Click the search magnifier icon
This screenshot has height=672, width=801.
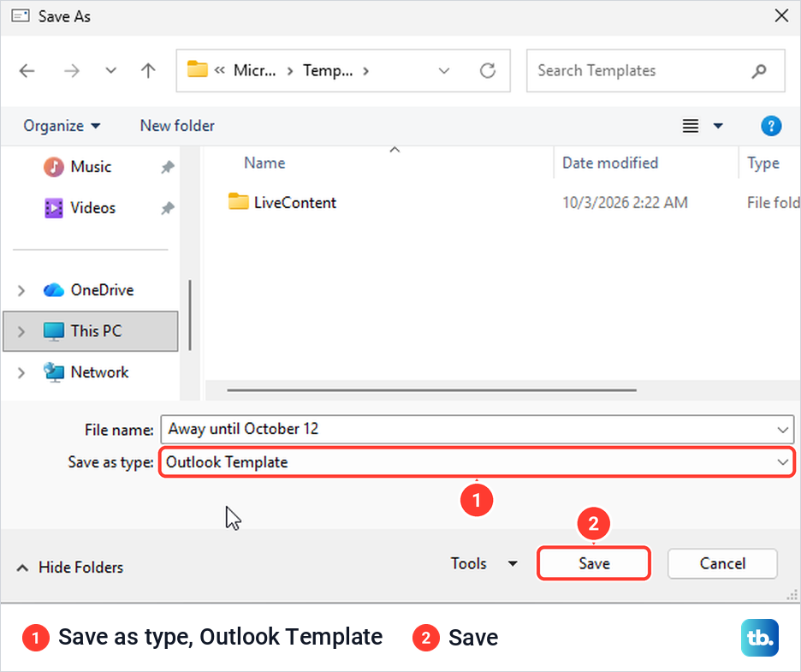pyautogui.click(x=759, y=71)
